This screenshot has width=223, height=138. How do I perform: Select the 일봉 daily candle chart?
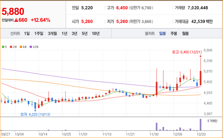click(x=162, y=33)
